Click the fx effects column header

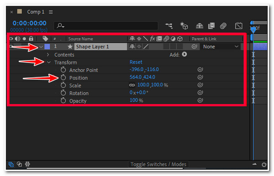153,39
